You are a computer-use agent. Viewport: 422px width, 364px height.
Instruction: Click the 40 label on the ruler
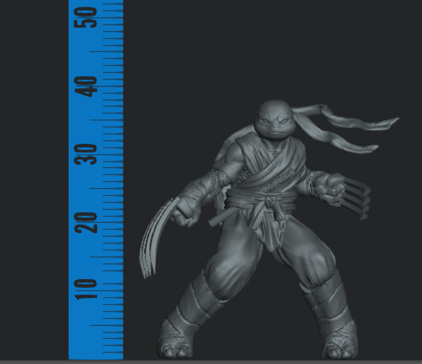click(x=86, y=87)
